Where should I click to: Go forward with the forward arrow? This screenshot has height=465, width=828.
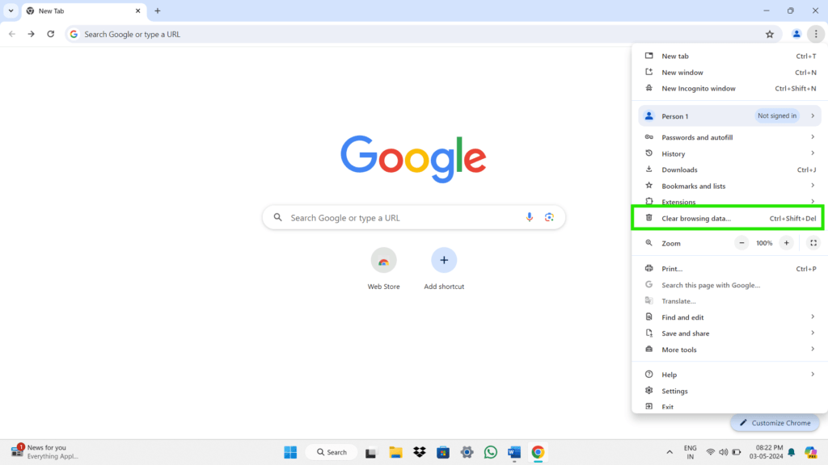pyautogui.click(x=32, y=34)
